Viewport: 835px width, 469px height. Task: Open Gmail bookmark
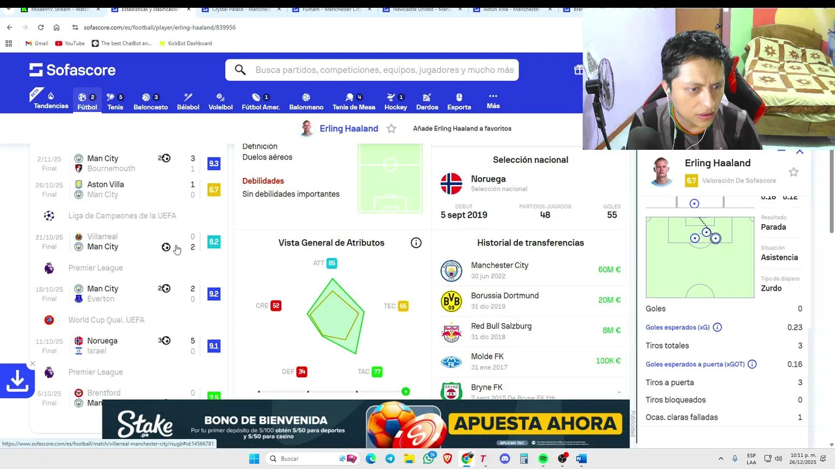37,43
